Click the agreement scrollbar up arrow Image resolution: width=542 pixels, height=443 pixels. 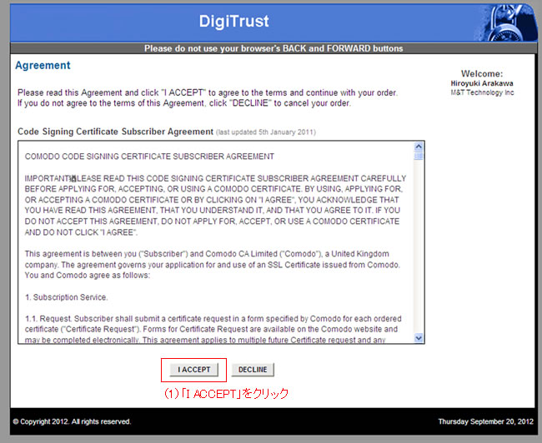coord(419,147)
